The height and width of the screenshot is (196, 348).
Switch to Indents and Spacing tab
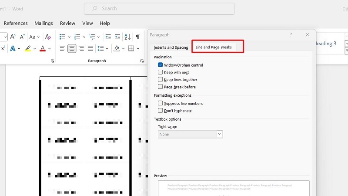(x=171, y=47)
